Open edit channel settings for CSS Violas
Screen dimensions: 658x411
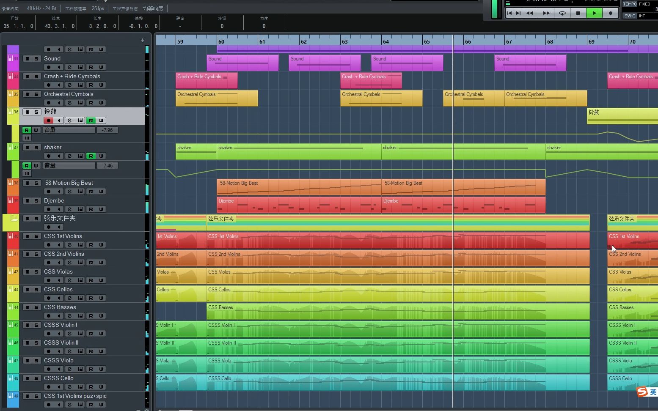click(69, 280)
